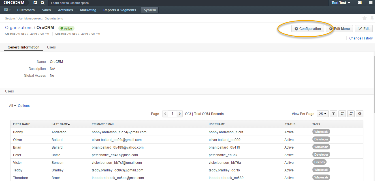Click the Organizations breadcrumb title link
This screenshot has height=181, width=375.
[19, 28]
